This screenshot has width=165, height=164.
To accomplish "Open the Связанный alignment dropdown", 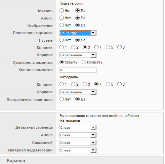I will point(78,143).
